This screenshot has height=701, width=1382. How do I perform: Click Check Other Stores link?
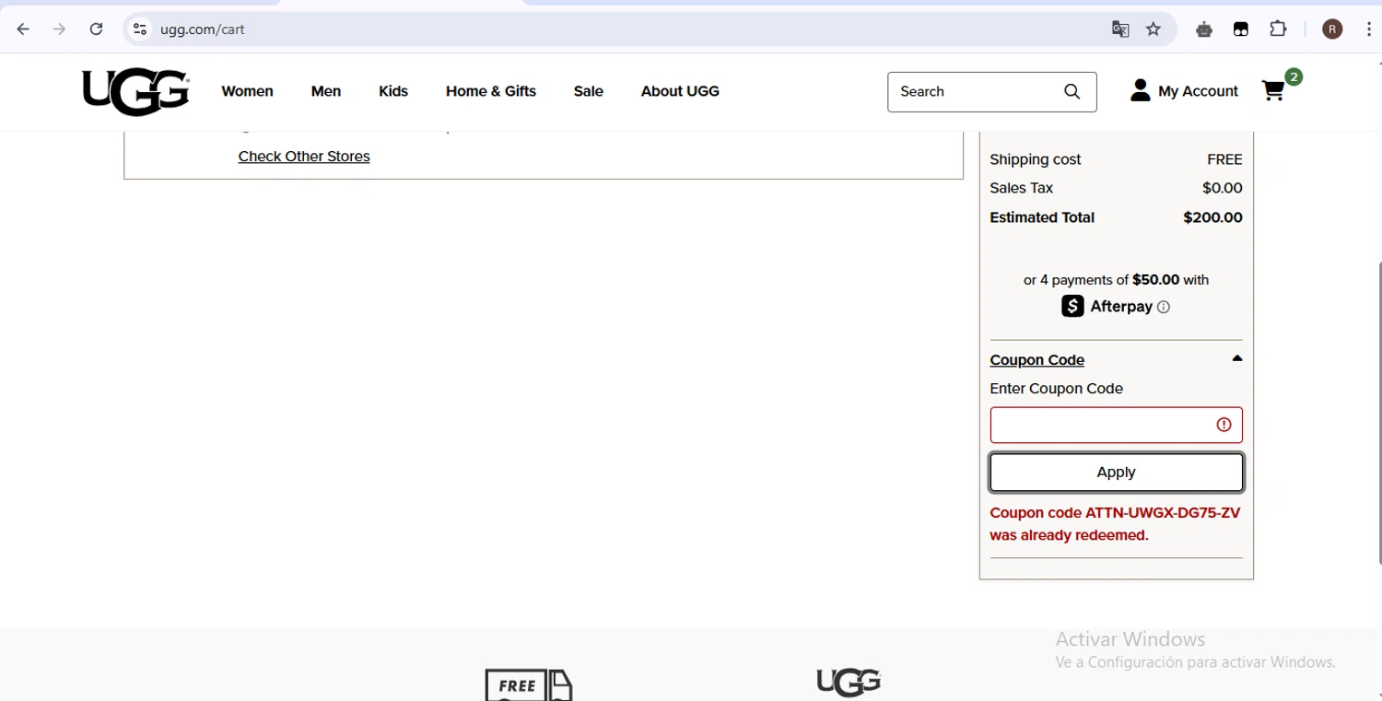[x=304, y=157]
